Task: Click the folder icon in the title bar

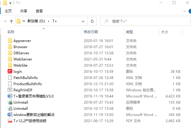Action: tap(5, 3)
